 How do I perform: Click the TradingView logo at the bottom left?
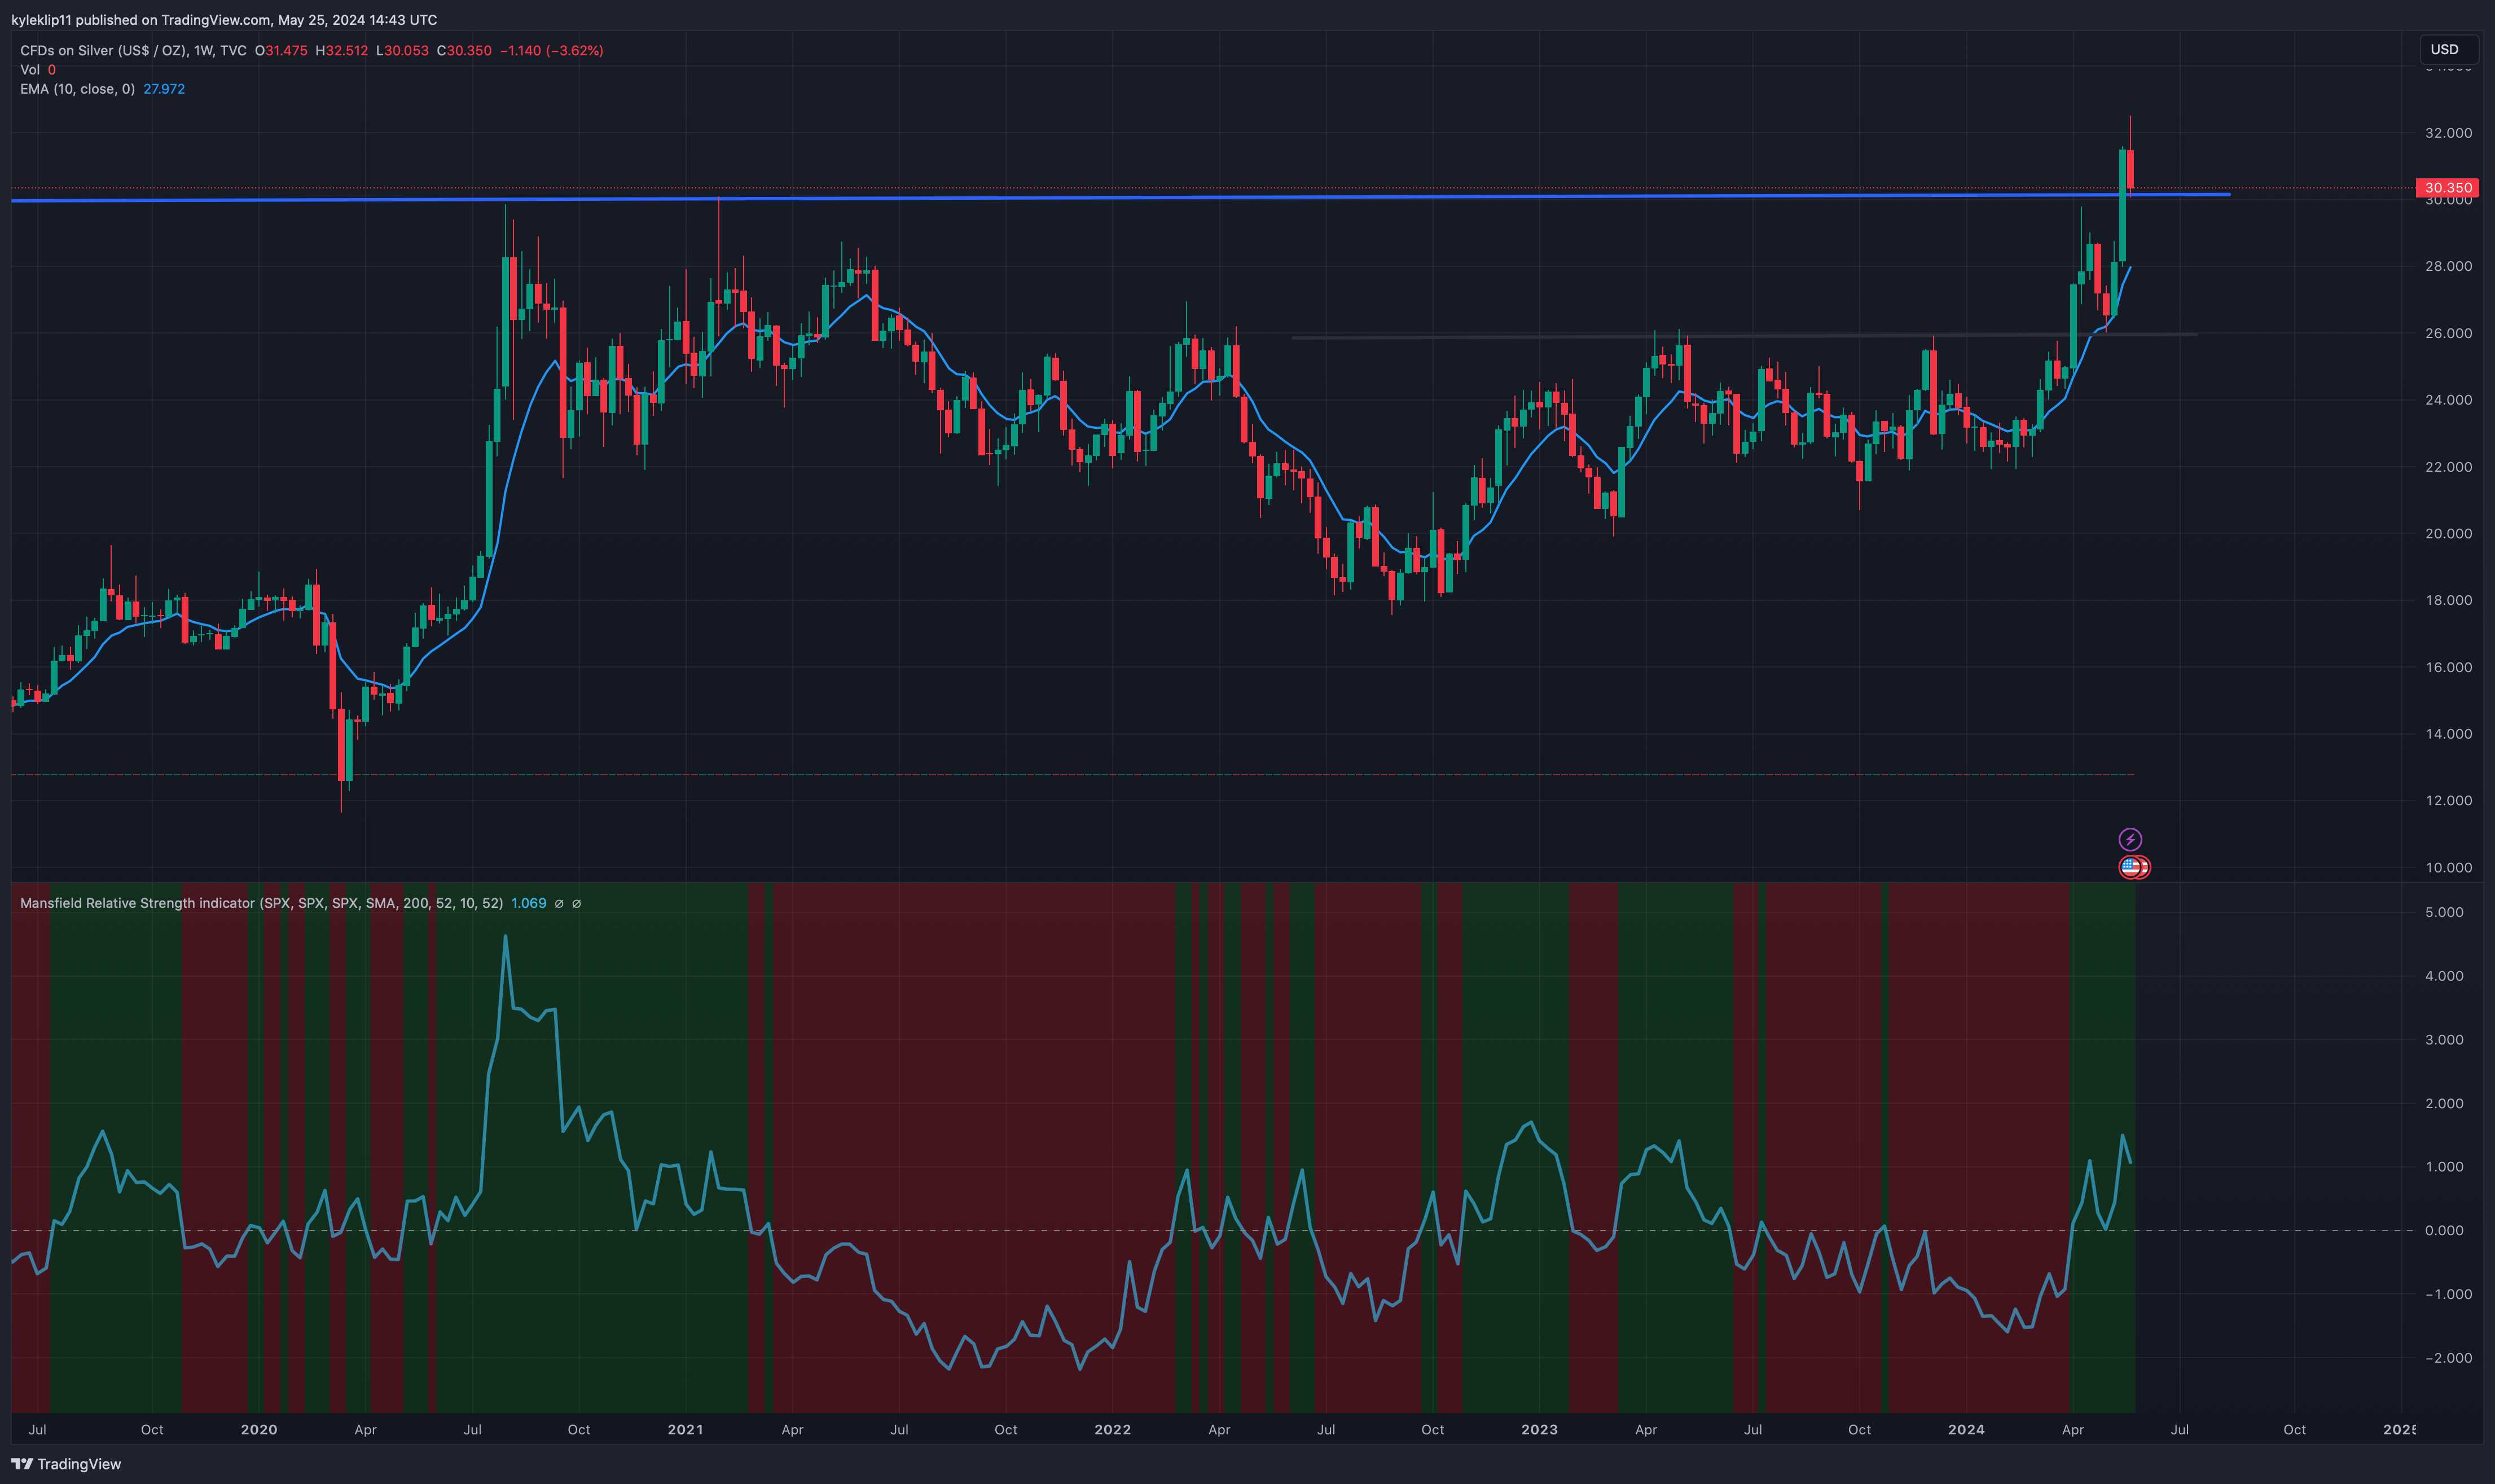pyautogui.click(x=66, y=1464)
